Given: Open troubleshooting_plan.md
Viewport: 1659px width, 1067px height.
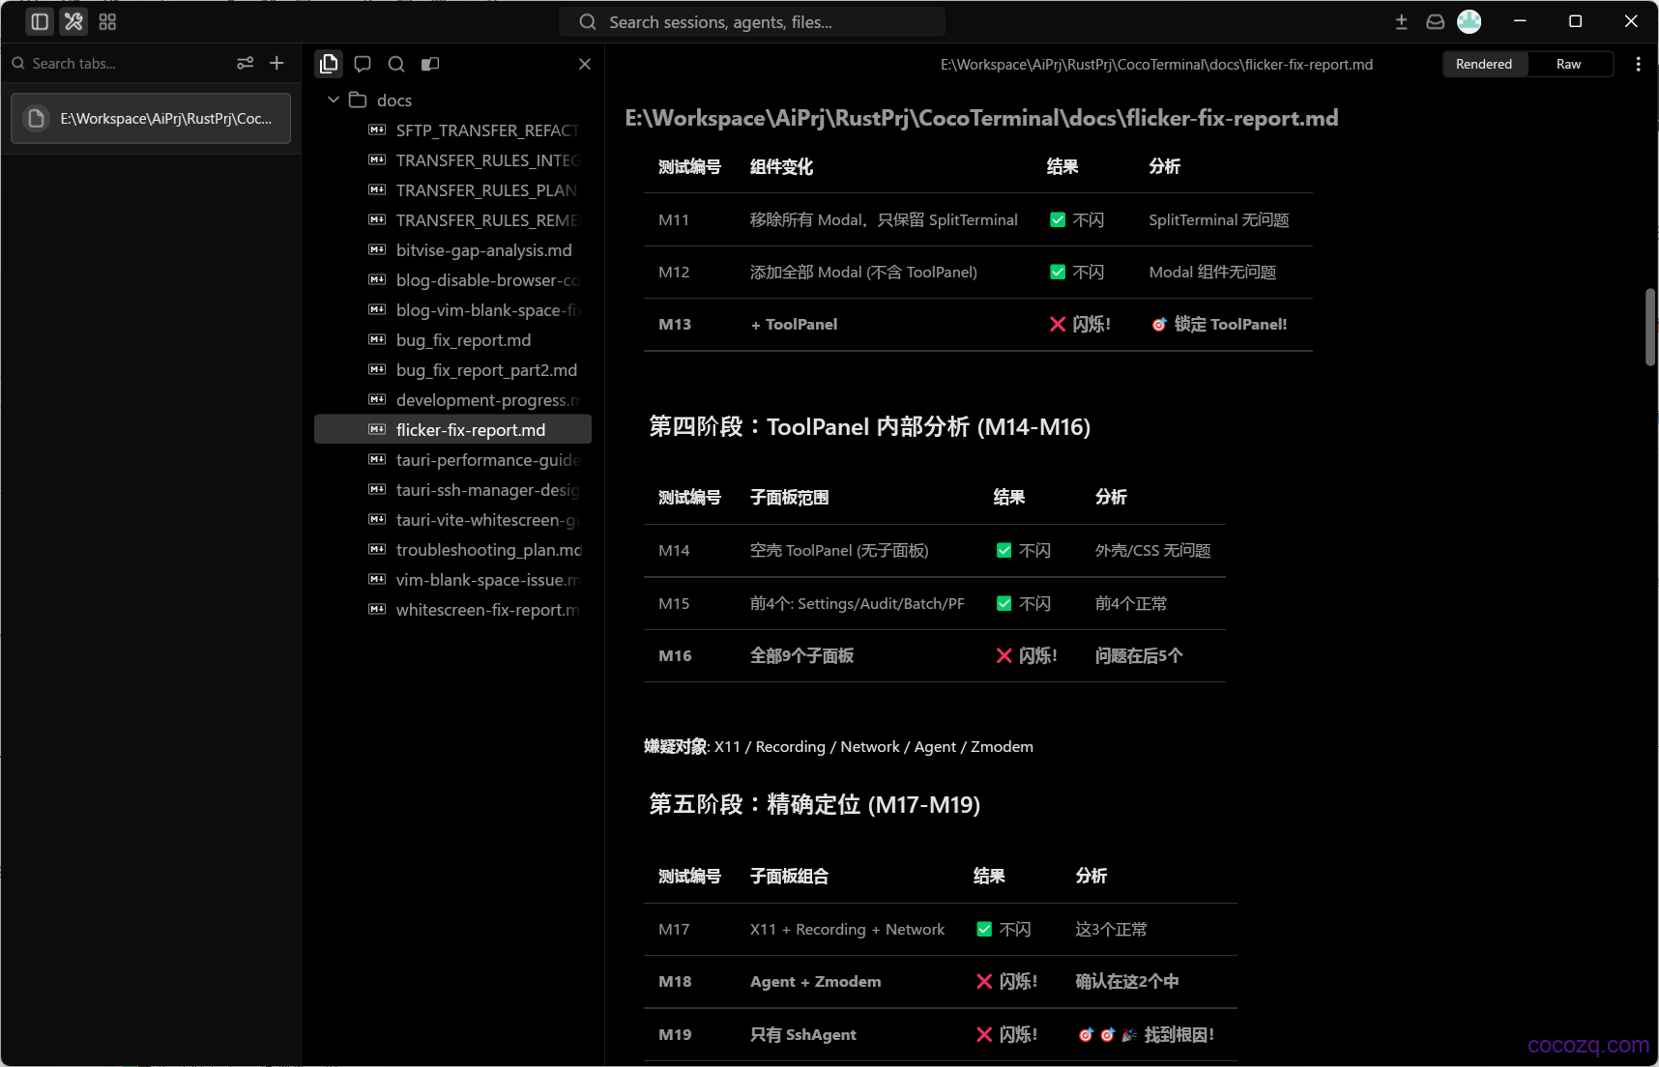Looking at the screenshot, I should point(452,549).
